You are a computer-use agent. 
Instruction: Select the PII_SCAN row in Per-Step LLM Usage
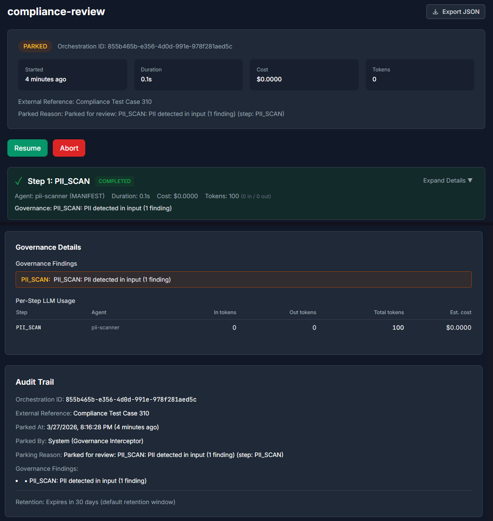click(x=28, y=328)
